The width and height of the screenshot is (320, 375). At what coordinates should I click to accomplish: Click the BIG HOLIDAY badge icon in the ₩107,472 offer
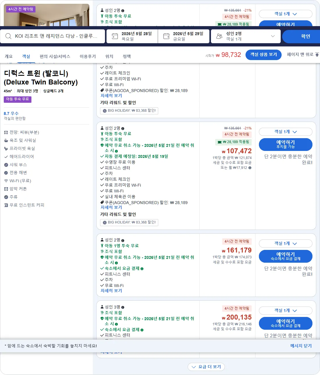pos(105,222)
